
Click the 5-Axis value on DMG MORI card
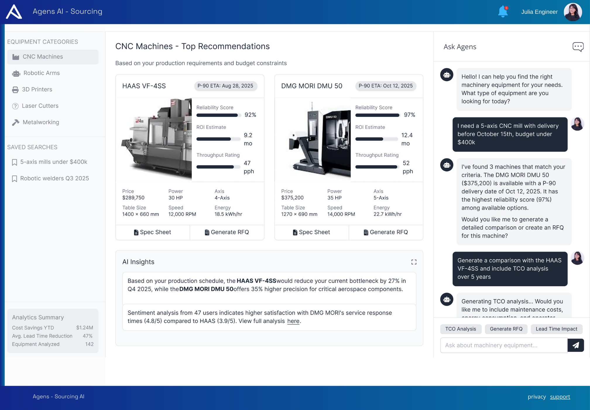point(381,198)
